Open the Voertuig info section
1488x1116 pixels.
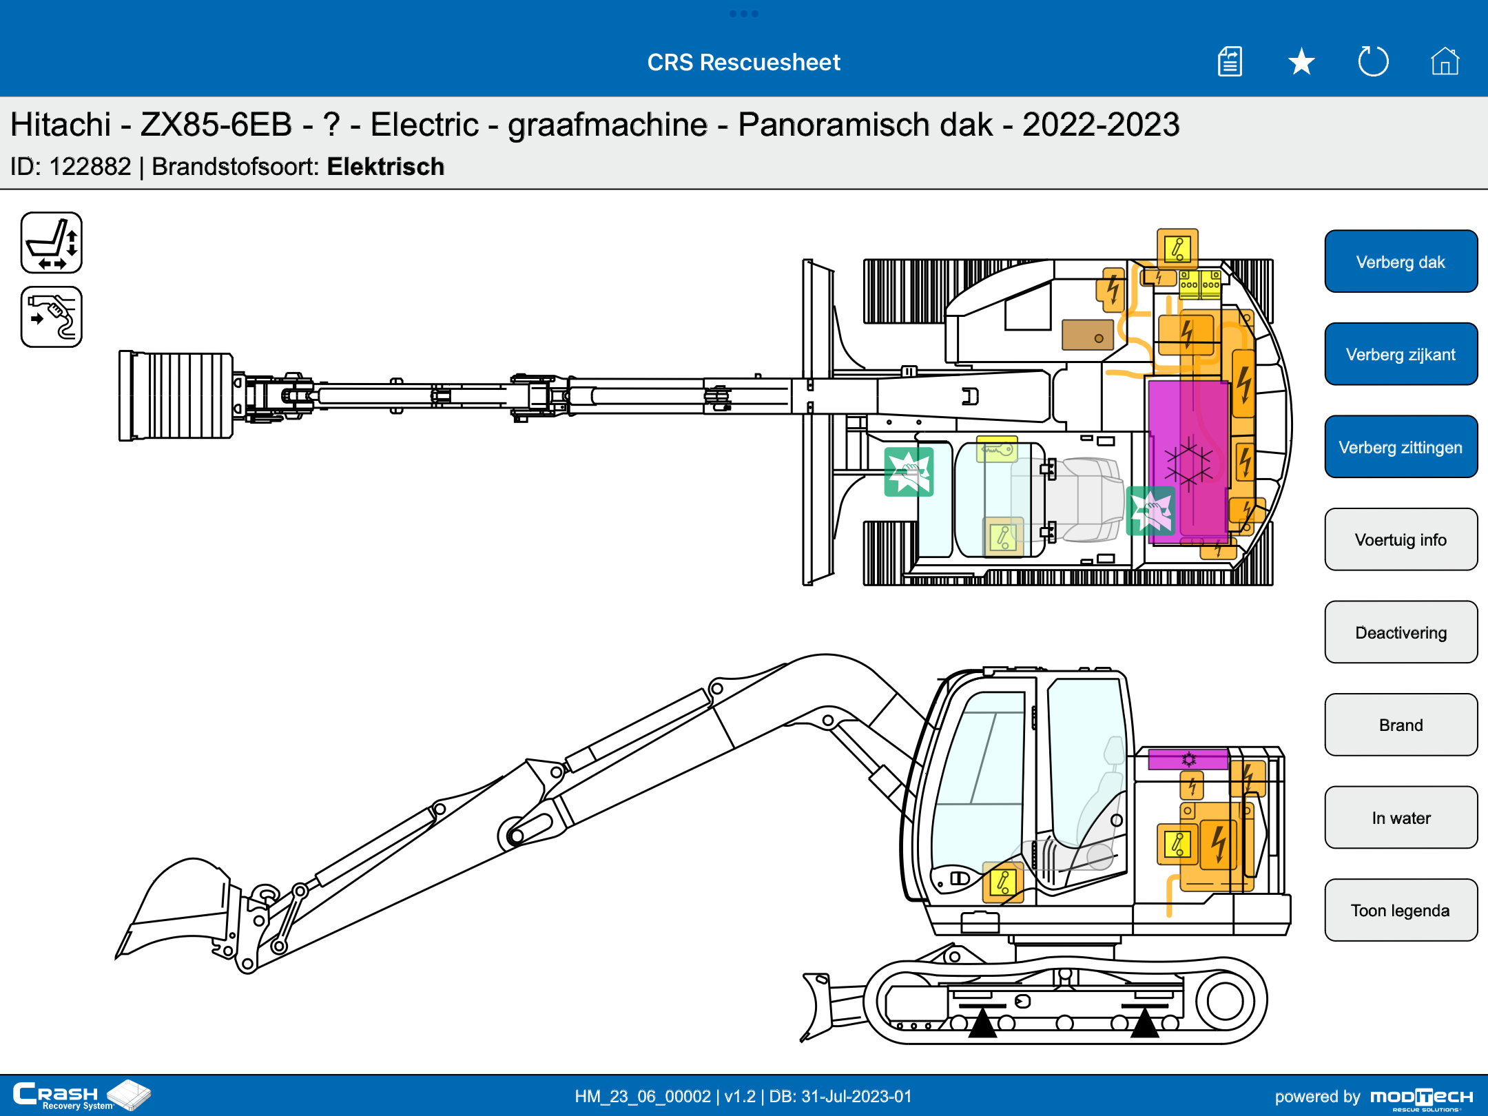1401,539
